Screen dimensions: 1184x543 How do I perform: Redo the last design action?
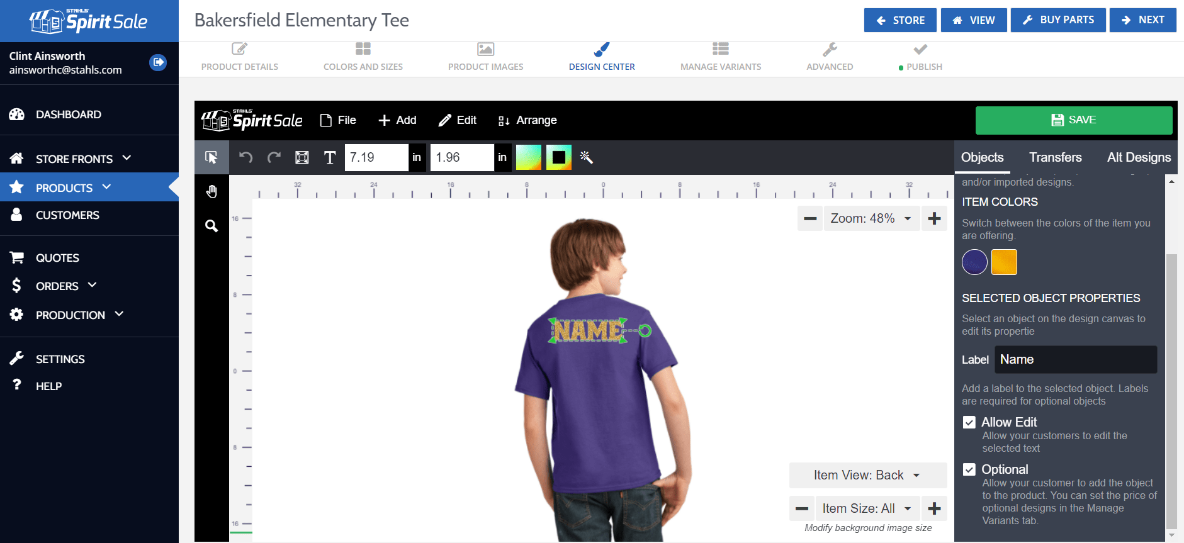(x=274, y=157)
